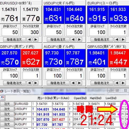This screenshot has width=129, height=129.
Task: Click the EUR/JPY sell price 161.915 panel
Action: click(x=97, y=15)
